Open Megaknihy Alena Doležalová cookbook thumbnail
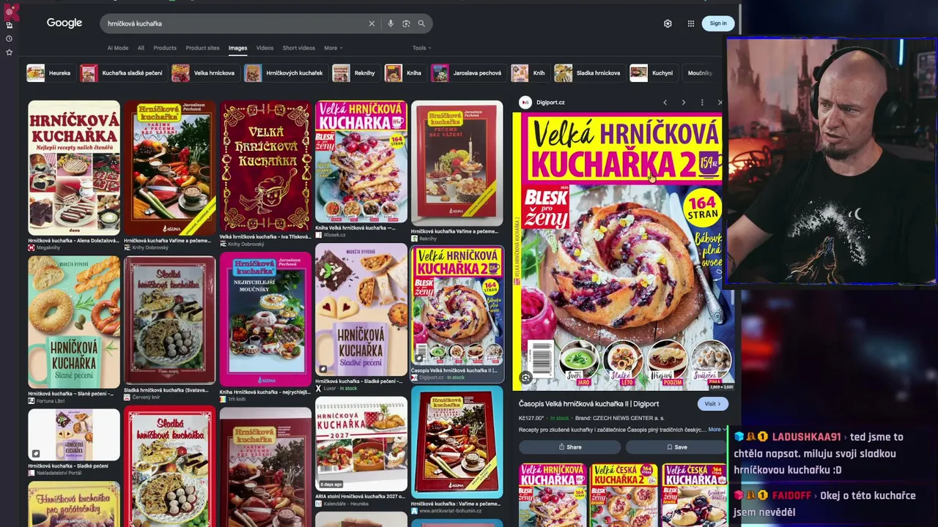This screenshot has width=938, height=527. coord(74,168)
